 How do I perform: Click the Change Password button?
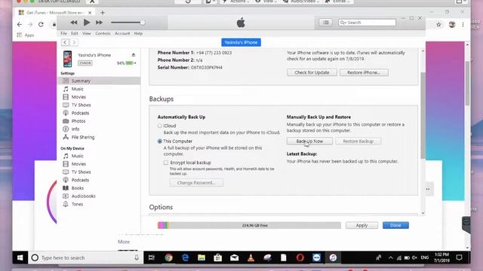pyautogui.click(x=196, y=182)
